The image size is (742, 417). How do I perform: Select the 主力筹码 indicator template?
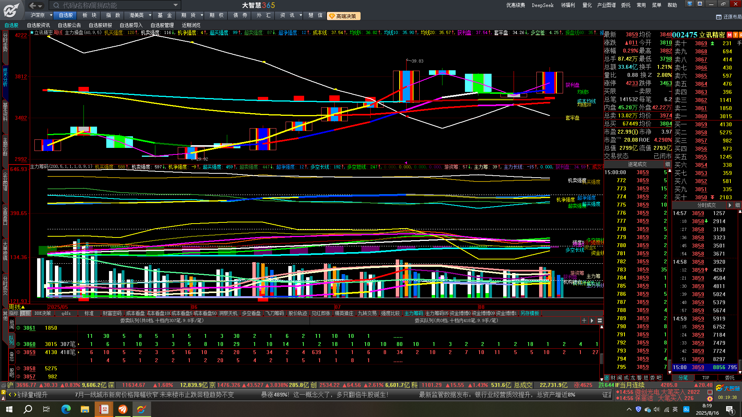(414, 314)
